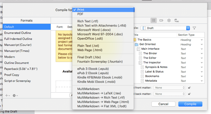This screenshot has height=114, width=211.
Task: Select the contents list icon tab
Action: [154, 21]
